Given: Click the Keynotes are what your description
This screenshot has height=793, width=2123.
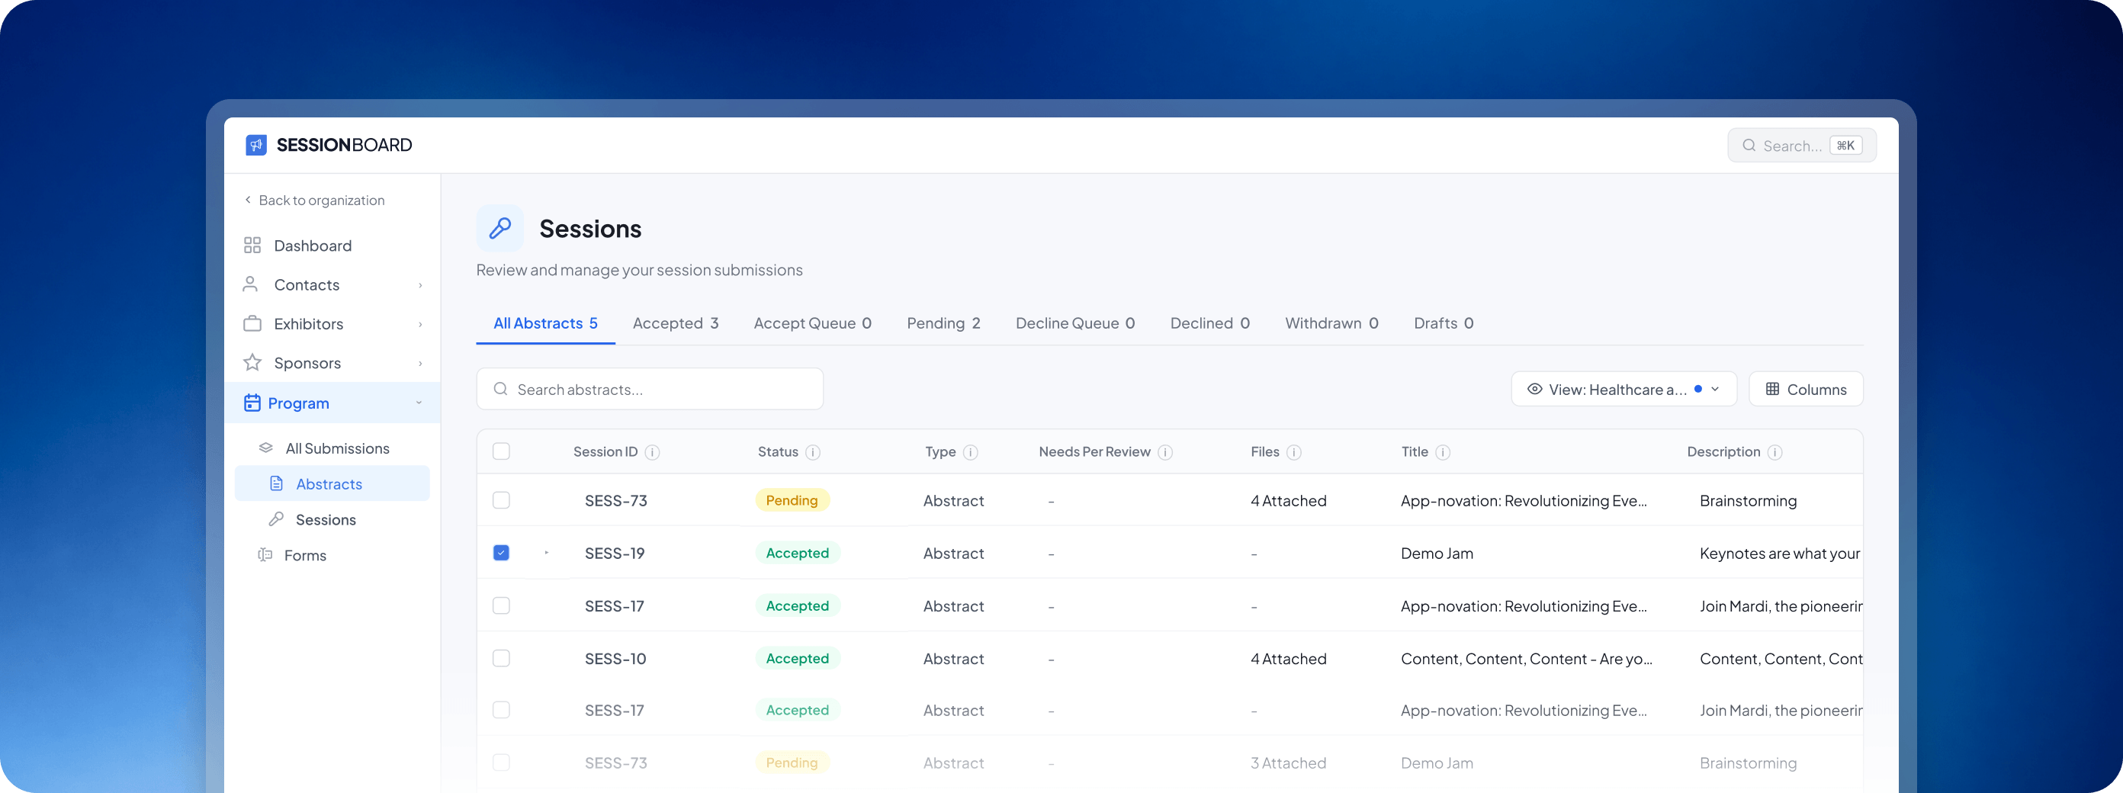Looking at the screenshot, I should [1780, 554].
